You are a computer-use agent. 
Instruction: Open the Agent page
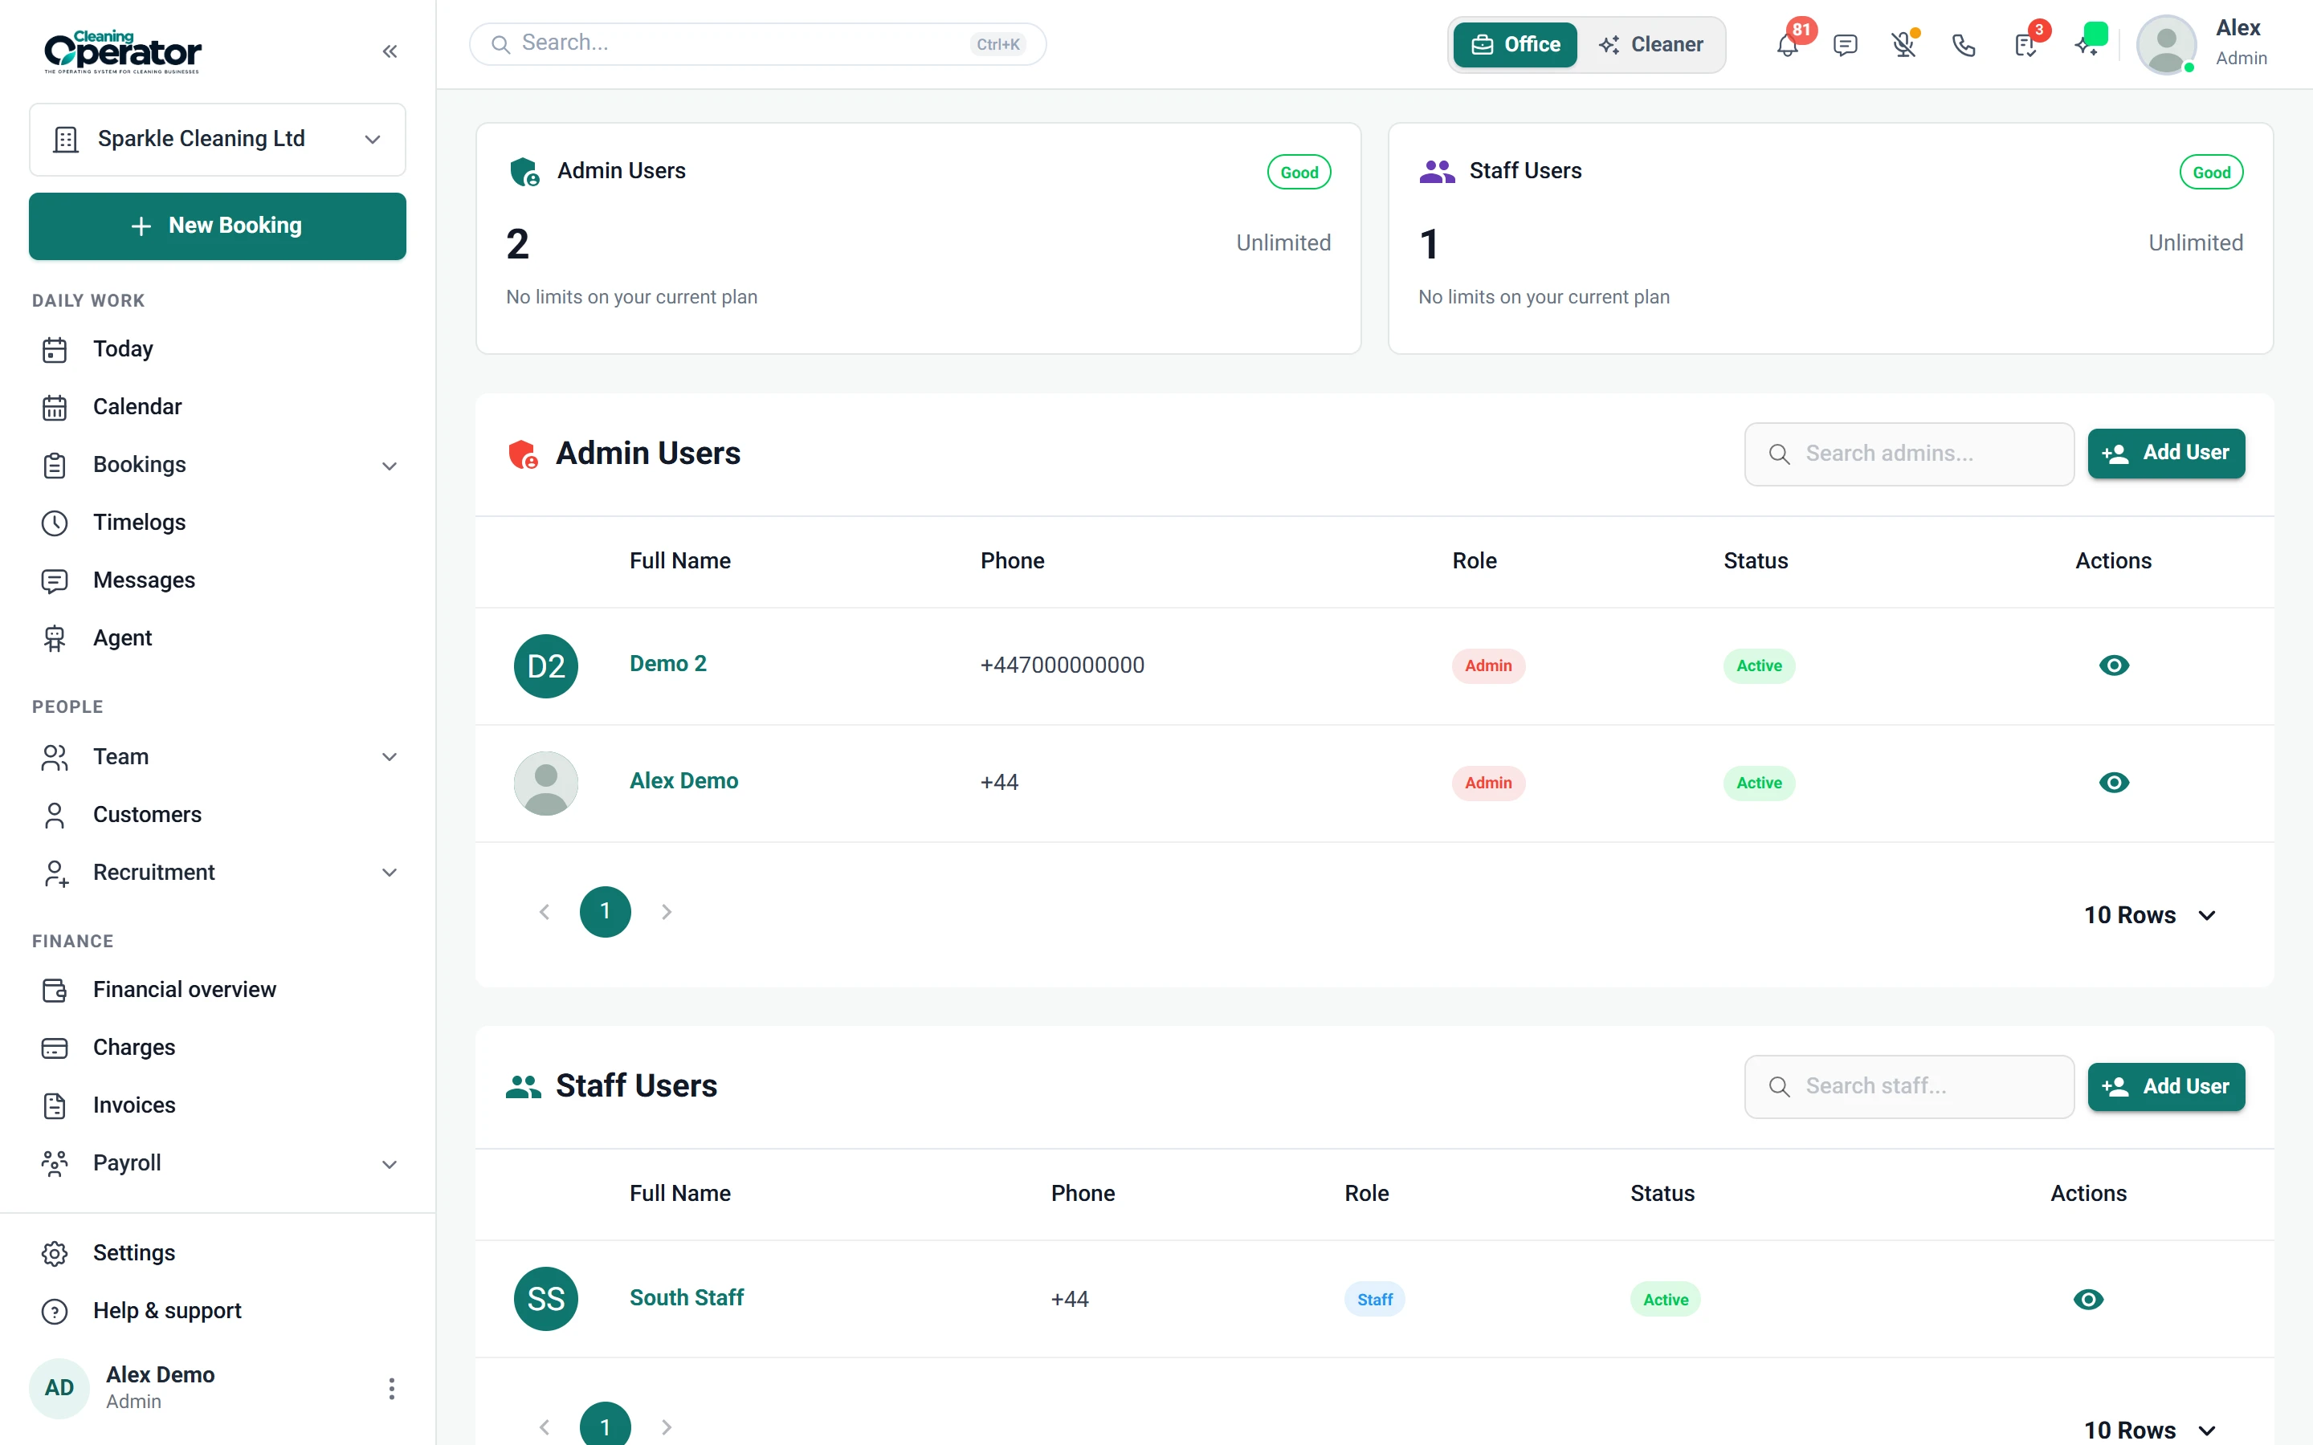(x=218, y=638)
